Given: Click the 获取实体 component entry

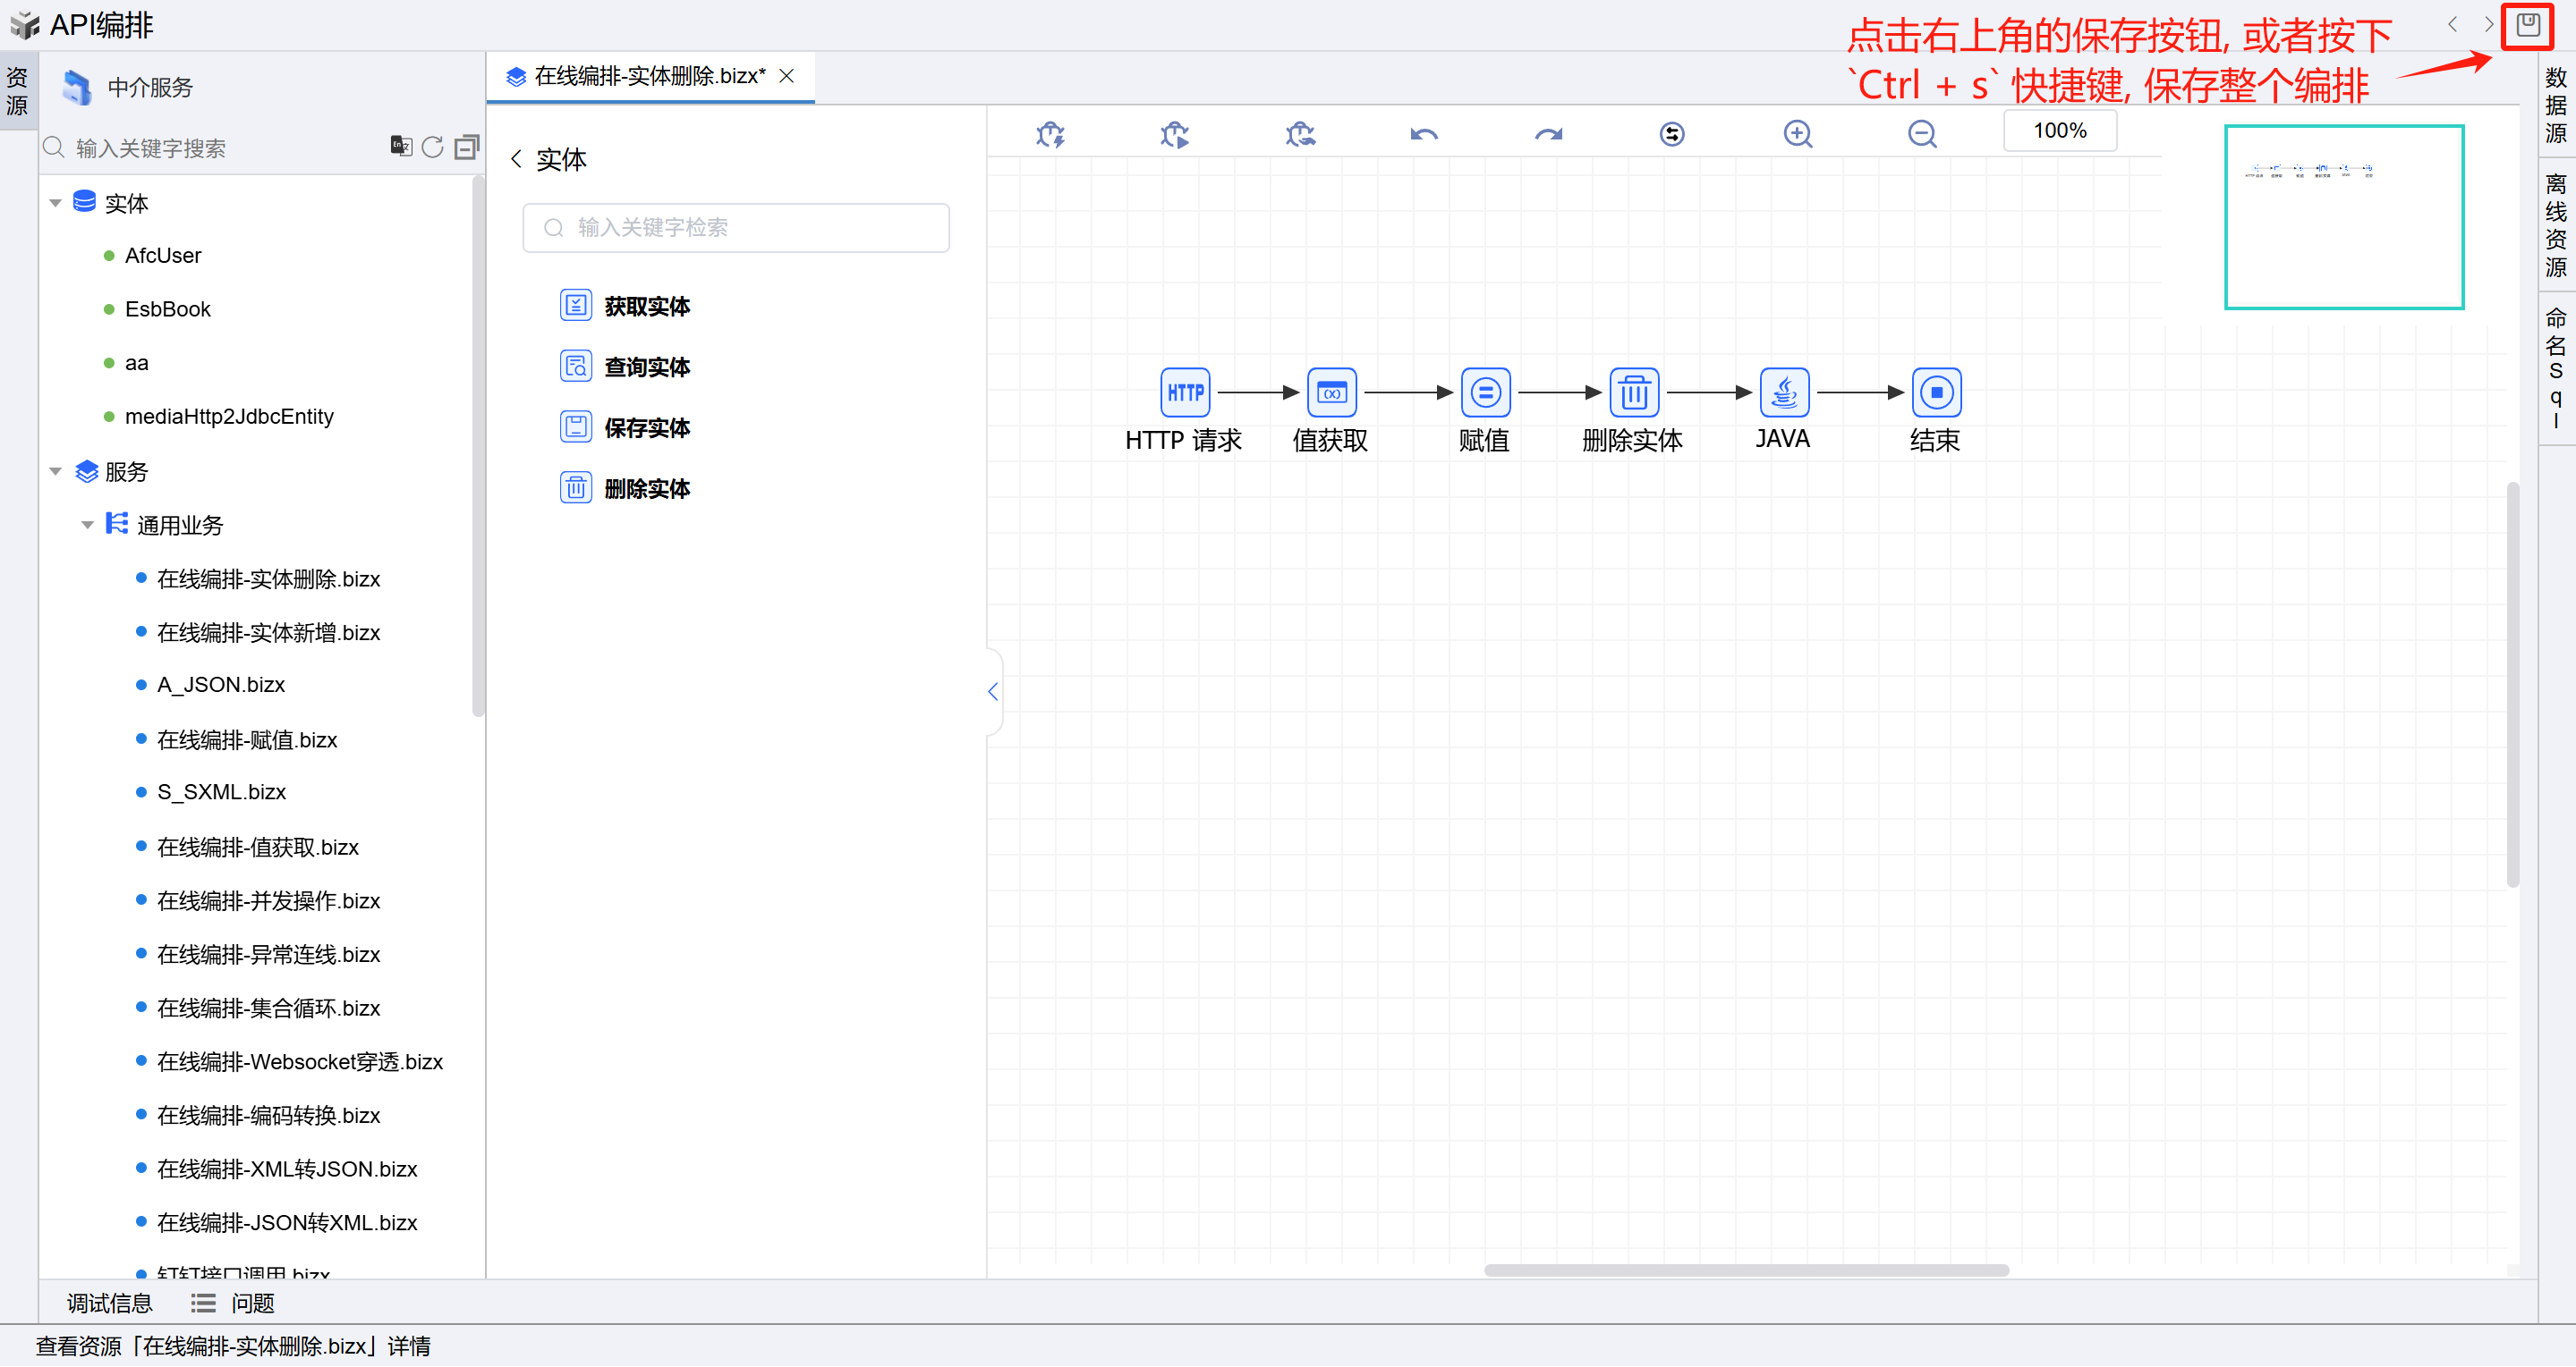Looking at the screenshot, I should 646,306.
